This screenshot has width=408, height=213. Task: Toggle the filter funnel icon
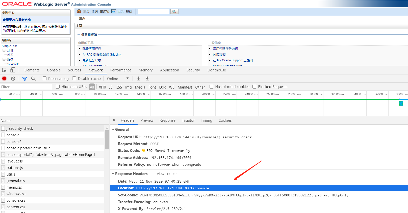click(x=24, y=79)
